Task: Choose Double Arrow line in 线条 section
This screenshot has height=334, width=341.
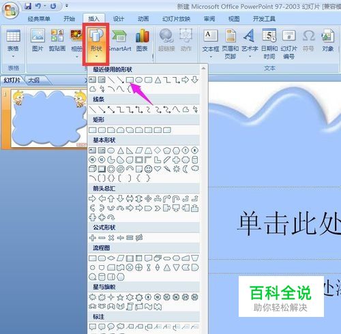Action: (111, 110)
